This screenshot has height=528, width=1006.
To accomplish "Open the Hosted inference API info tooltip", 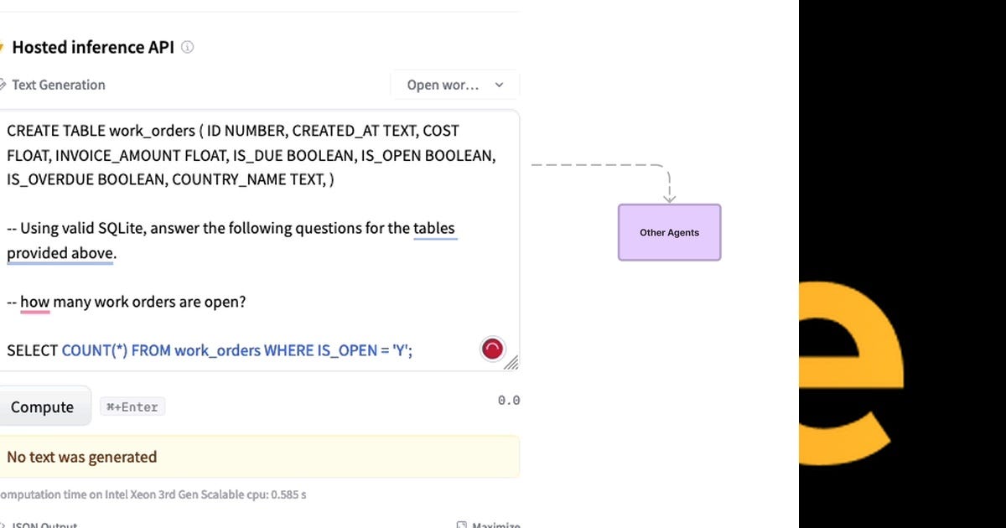I will click(186, 48).
